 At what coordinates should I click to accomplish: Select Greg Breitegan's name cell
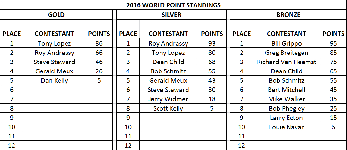coord(287,53)
